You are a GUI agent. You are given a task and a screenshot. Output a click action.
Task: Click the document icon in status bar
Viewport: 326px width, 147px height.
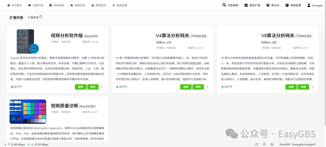pos(264,145)
